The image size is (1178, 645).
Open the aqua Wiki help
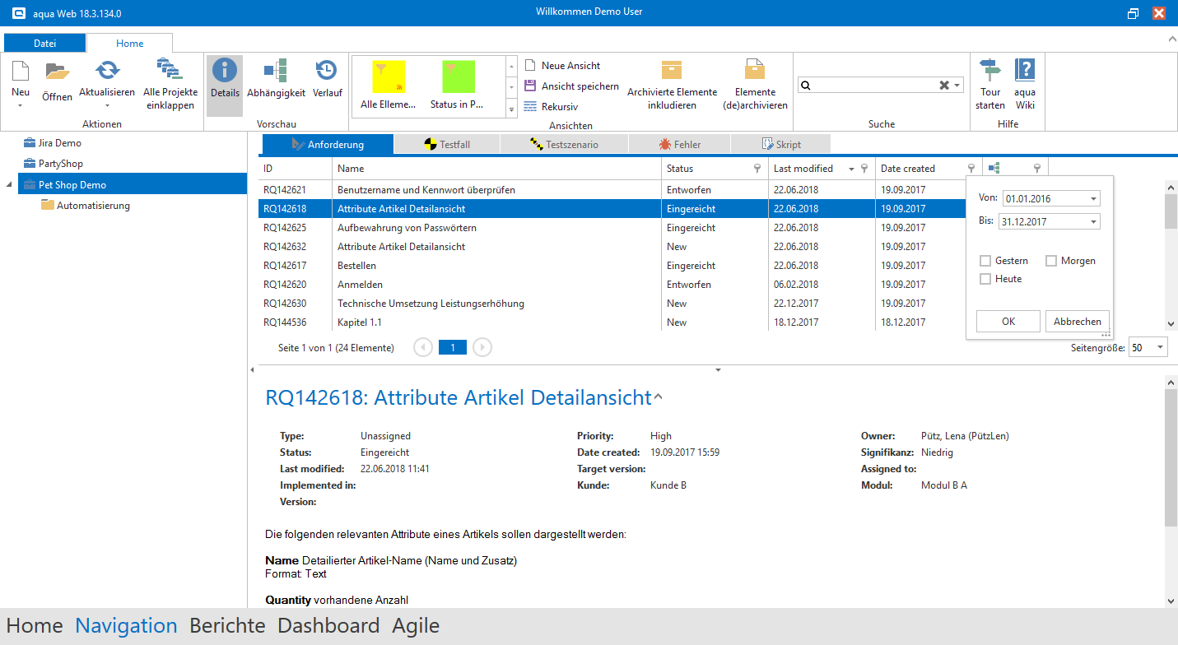1025,72
